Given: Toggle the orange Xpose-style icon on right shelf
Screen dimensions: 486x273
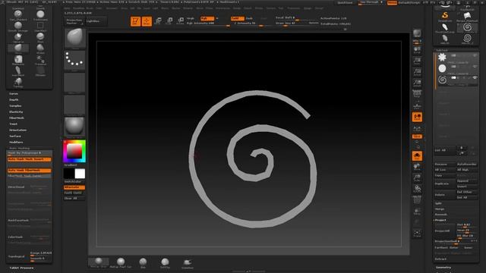Looking at the screenshot, I should pyautogui.click(x=417, y=156).
